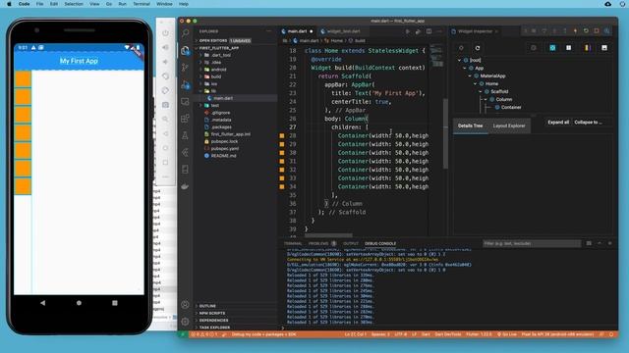
Task: Click the restart icon in debug toolbar
Action: 586,30
